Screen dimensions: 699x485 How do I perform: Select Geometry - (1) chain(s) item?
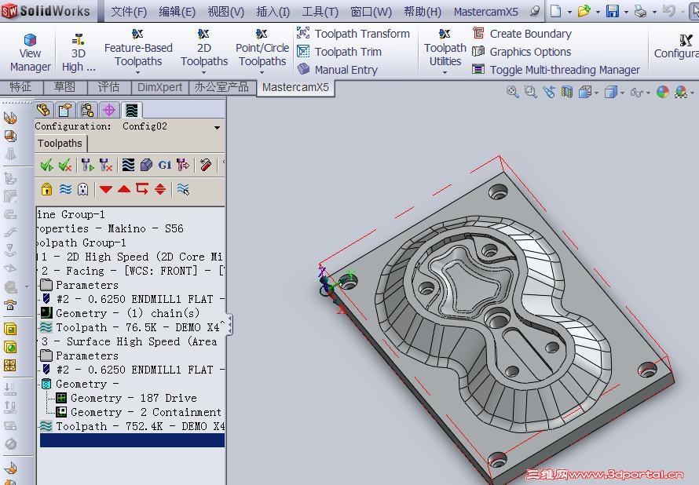[127, 313]
